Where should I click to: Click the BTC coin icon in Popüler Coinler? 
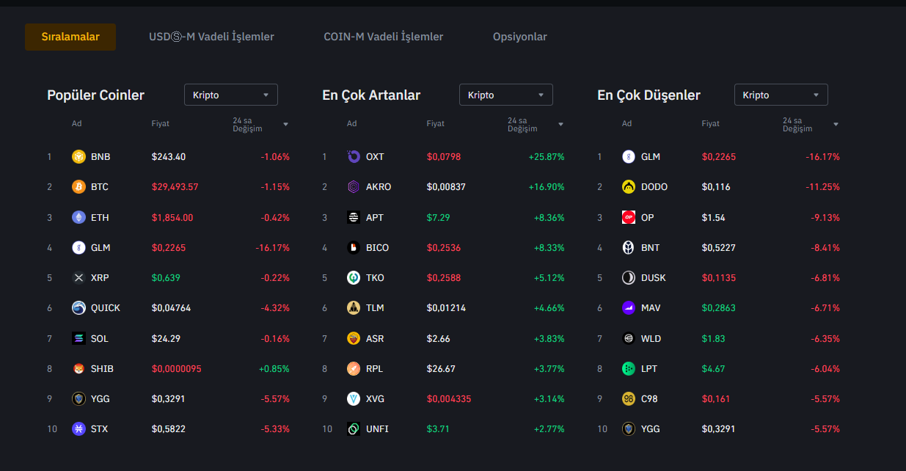pos(78,187)
